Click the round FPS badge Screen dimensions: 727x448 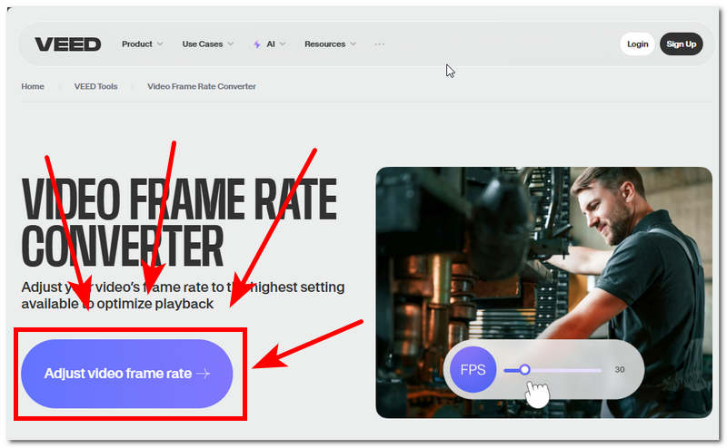[x=473, y=370]
